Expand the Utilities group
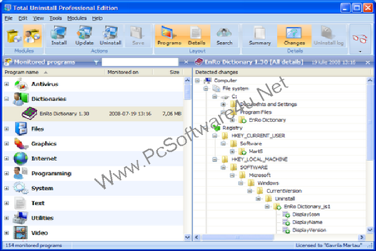 [x=6, y=218]
